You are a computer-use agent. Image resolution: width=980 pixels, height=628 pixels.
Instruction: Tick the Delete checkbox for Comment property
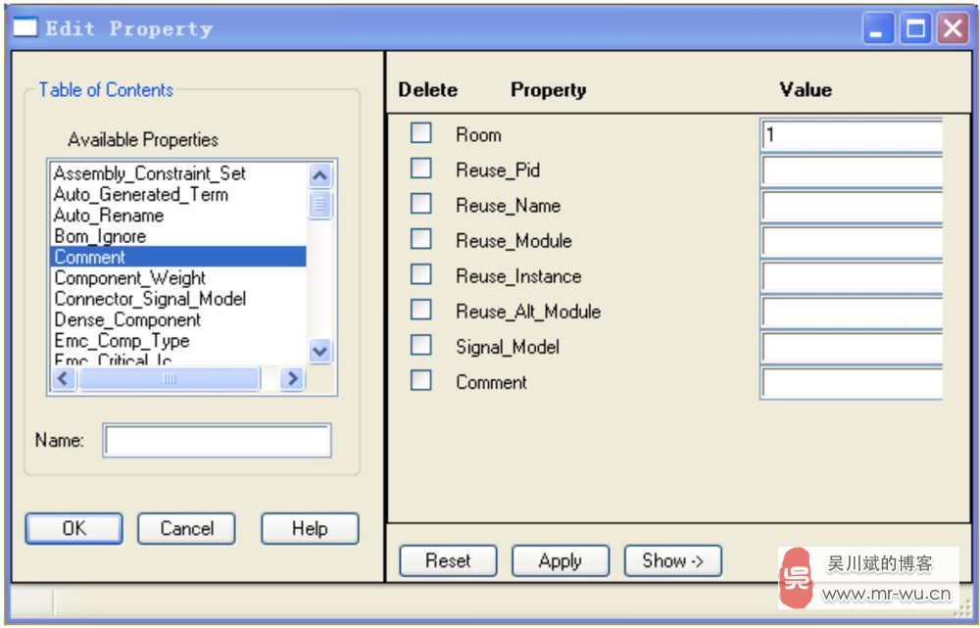click(x=420, y=380)
